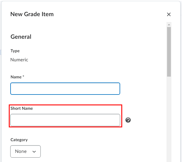Click the Type label

tap(15, 51)
